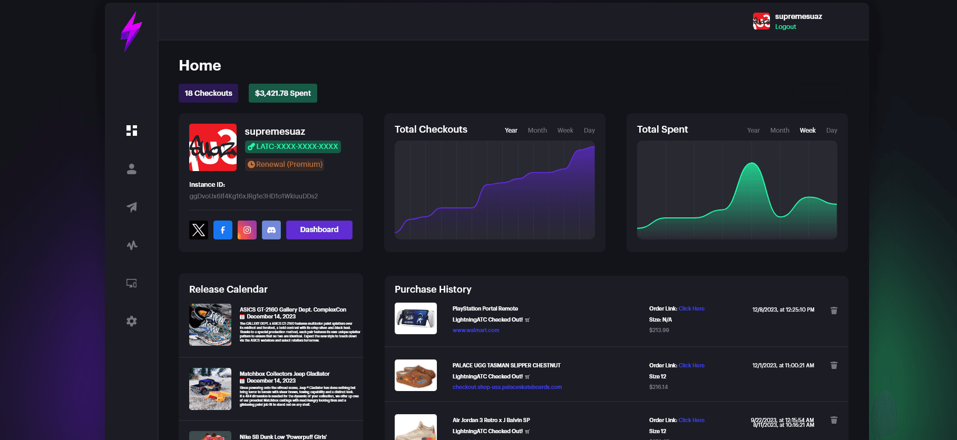Click Logout link
The height and width of the screenshot is (440, 957).
[785, 27]
